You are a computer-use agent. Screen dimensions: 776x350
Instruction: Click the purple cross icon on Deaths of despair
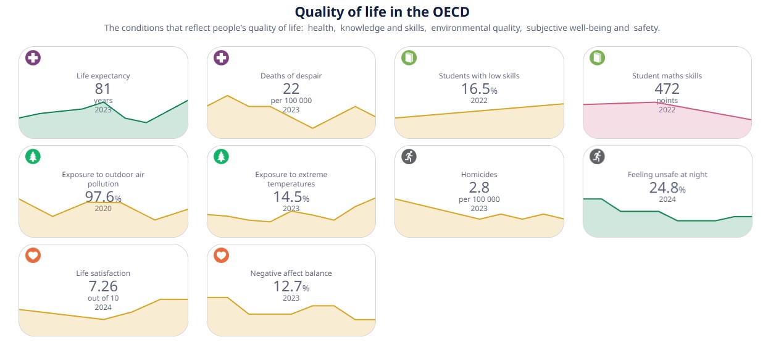[221, 59]
